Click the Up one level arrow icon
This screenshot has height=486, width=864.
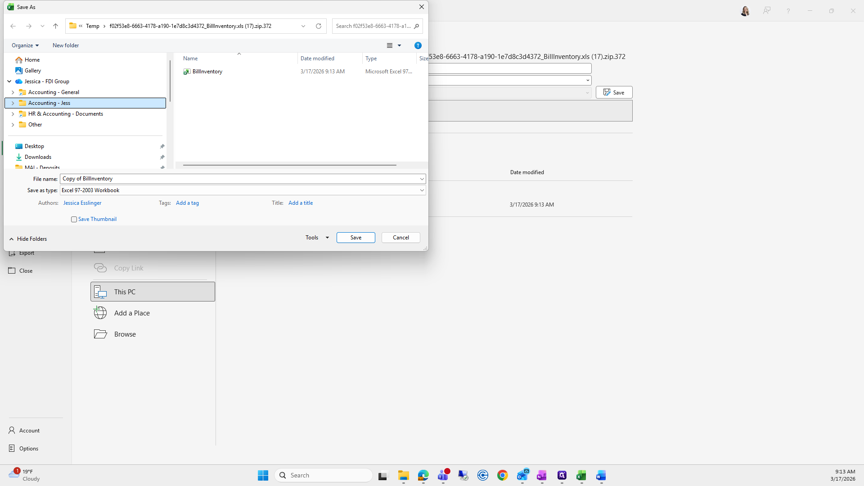click(x=55, y=26)
